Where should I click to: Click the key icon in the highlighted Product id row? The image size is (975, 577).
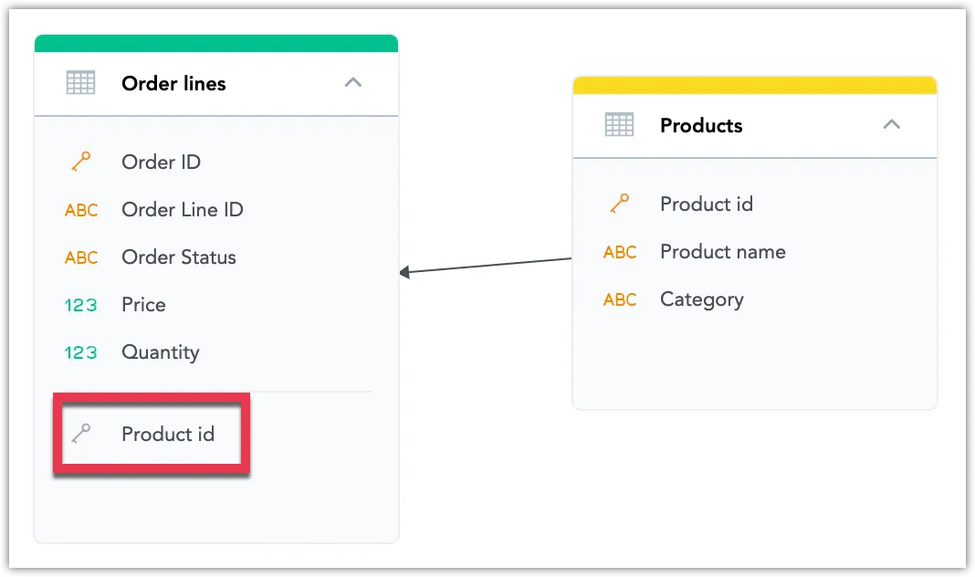[x=80, y=435]
